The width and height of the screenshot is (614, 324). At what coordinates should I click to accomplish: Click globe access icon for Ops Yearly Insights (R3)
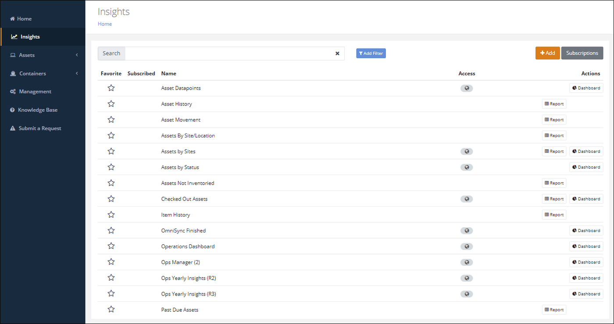(x=467, y=294)
